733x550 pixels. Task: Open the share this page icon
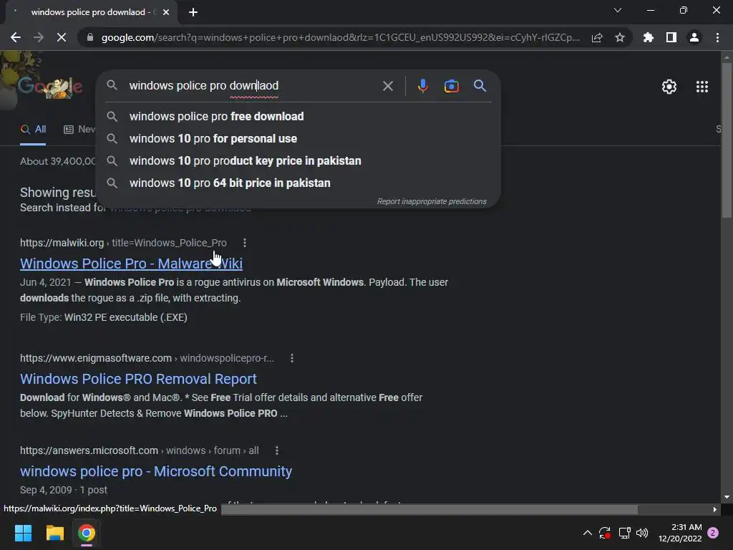coord(597,37)
